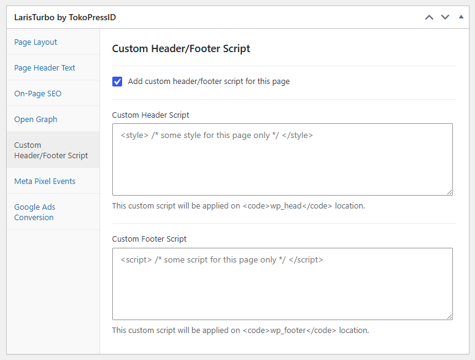The height and width of the screenshot is (360, 475).
Task: Go to Meta Pixel Events tab
Action: point(45,181)
